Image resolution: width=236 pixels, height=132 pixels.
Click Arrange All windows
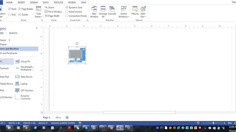tap(103, 12)
